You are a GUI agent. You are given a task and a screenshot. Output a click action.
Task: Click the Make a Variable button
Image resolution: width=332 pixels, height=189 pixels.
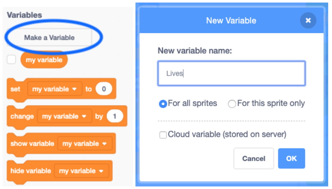[x=50, y=38]
